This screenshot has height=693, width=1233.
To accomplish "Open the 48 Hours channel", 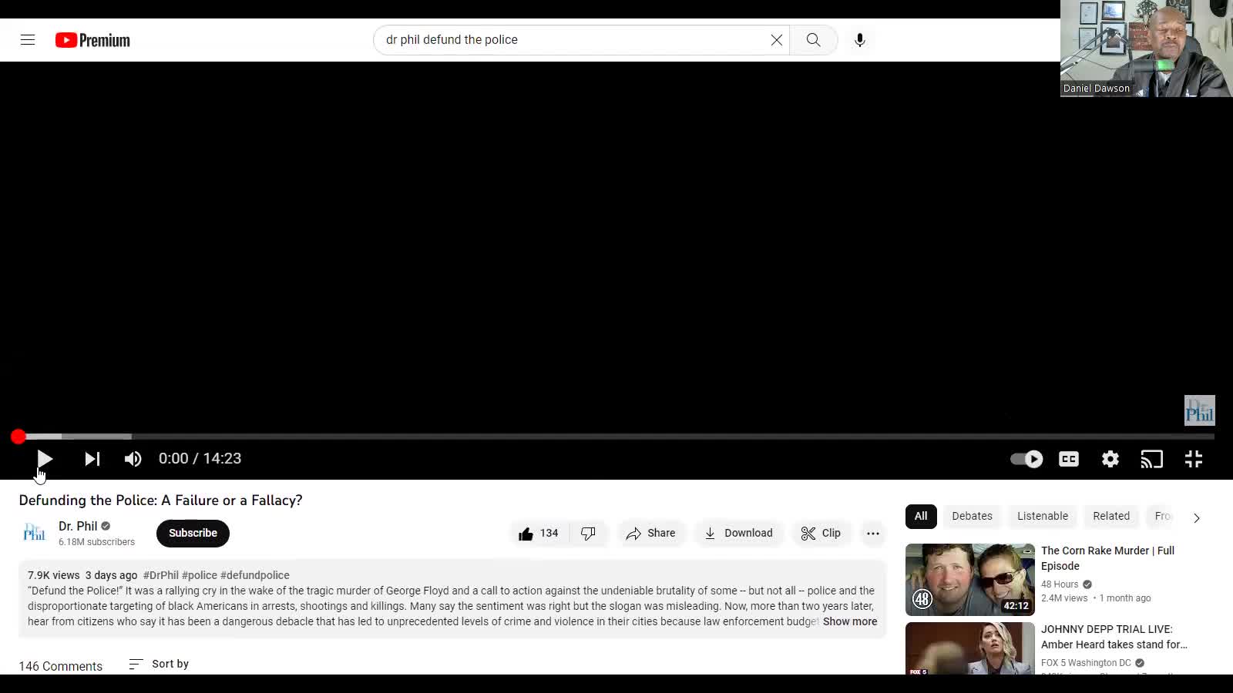I will tap(1060, 584).
